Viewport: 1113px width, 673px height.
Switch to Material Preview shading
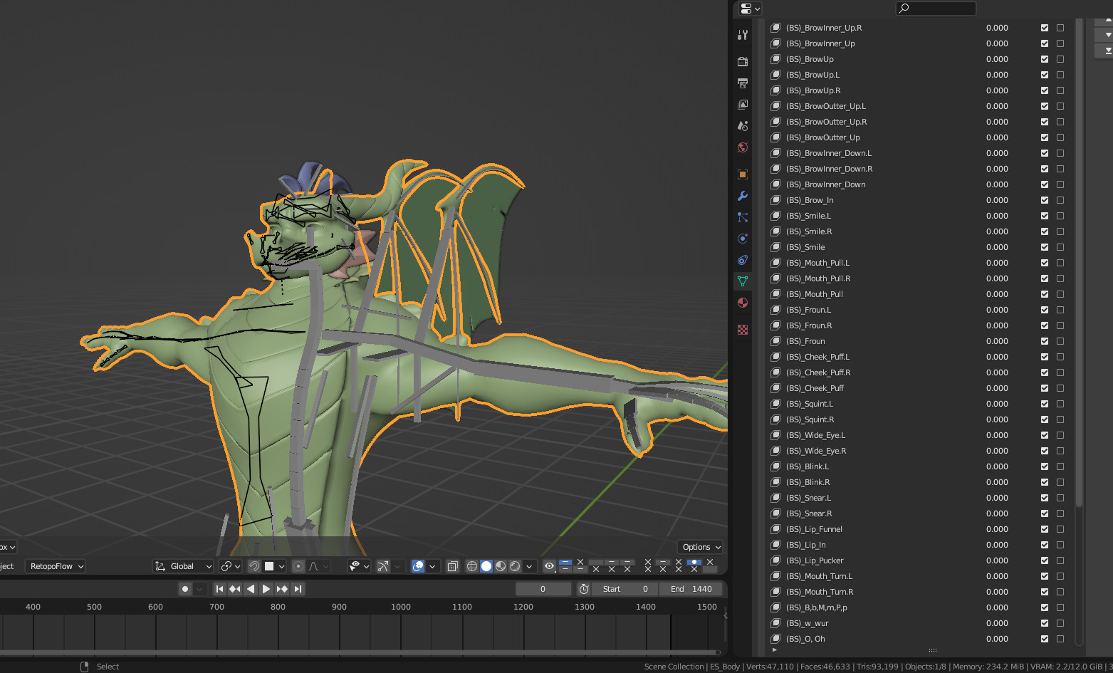coord(501,566)
